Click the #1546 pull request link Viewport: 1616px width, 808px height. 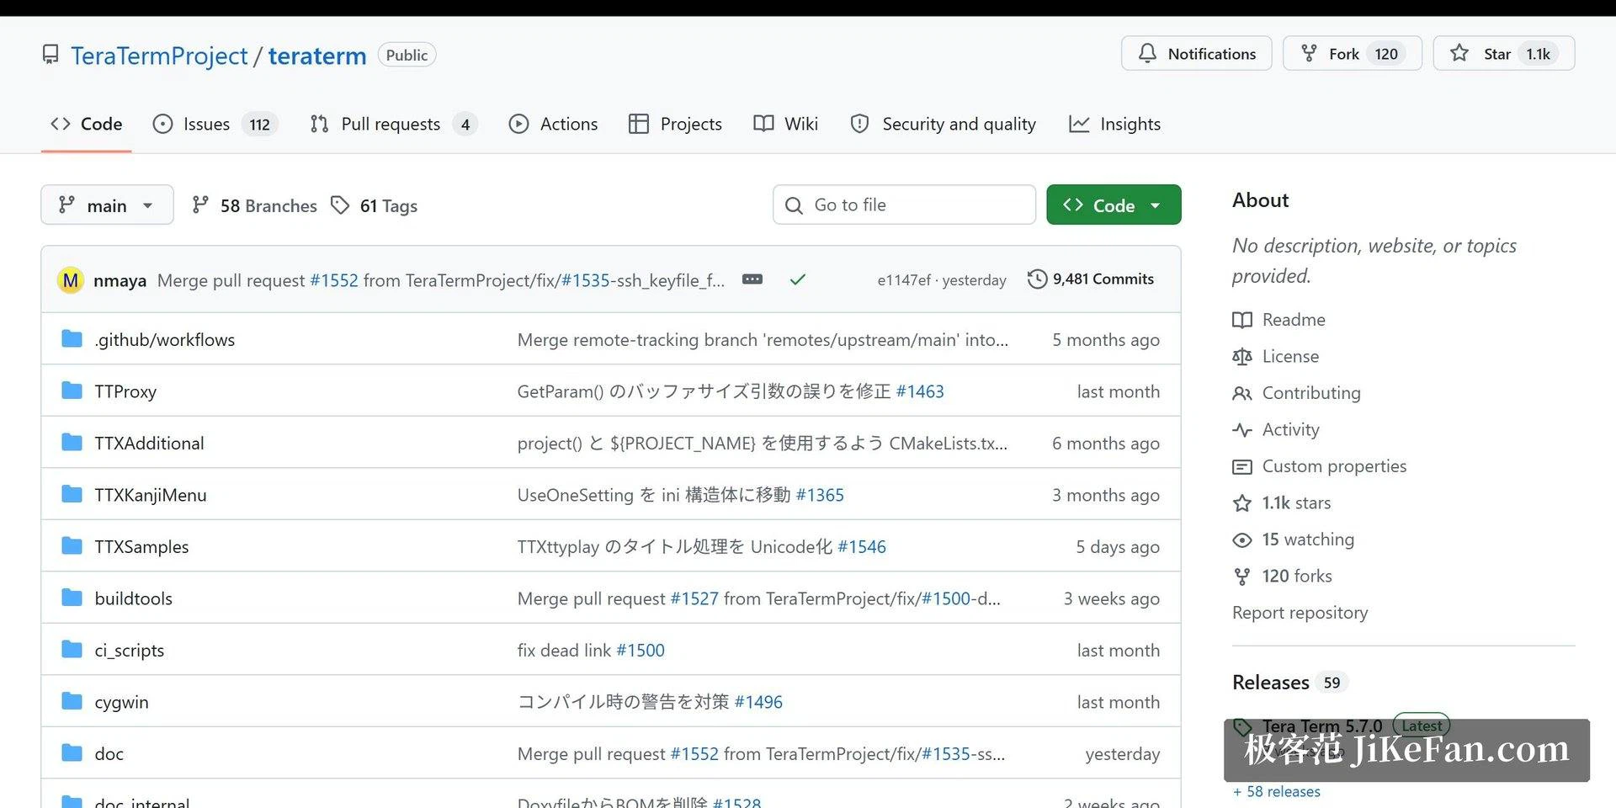click(862, 546)
